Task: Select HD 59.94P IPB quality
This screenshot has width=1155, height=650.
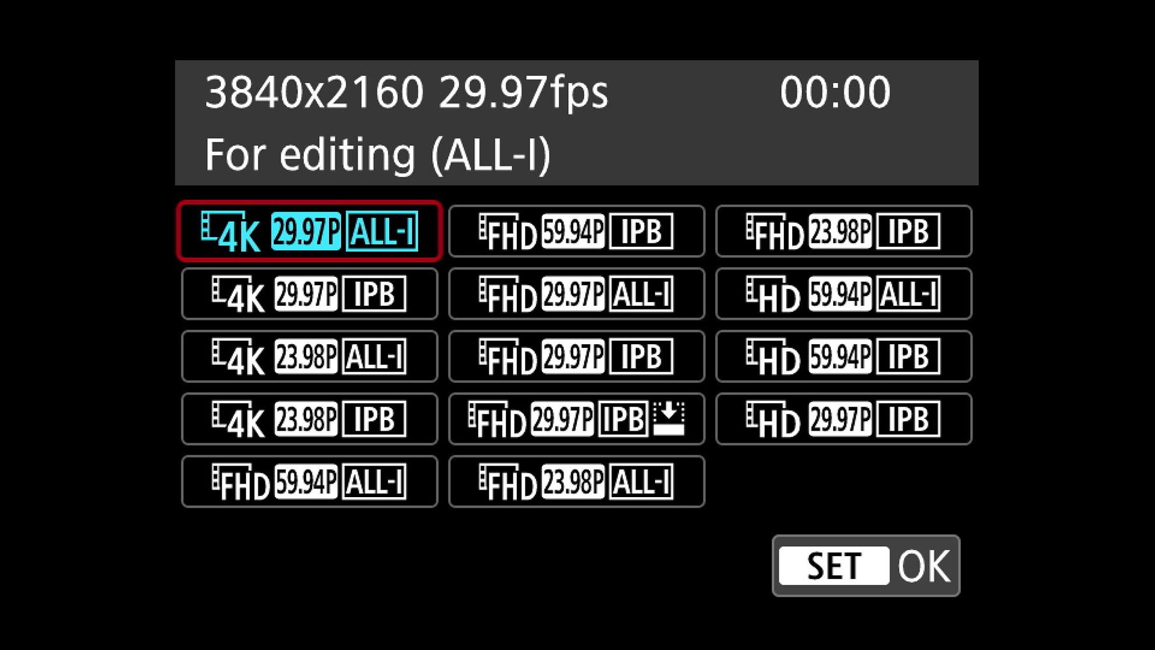Action: point(843,357)
